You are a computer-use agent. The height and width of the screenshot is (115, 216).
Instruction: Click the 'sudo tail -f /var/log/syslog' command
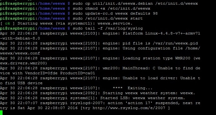[108, 29]
